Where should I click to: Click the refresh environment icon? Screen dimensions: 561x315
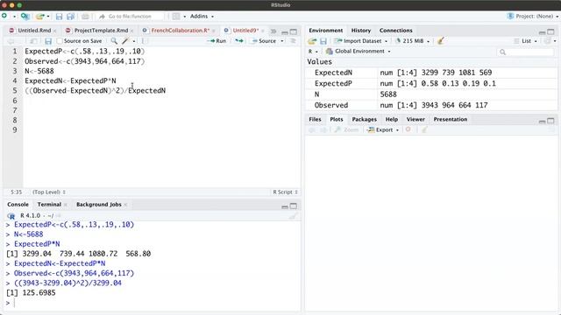547,41
